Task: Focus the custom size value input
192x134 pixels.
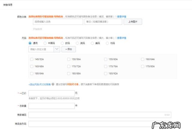Action: (x=41, y=49)
